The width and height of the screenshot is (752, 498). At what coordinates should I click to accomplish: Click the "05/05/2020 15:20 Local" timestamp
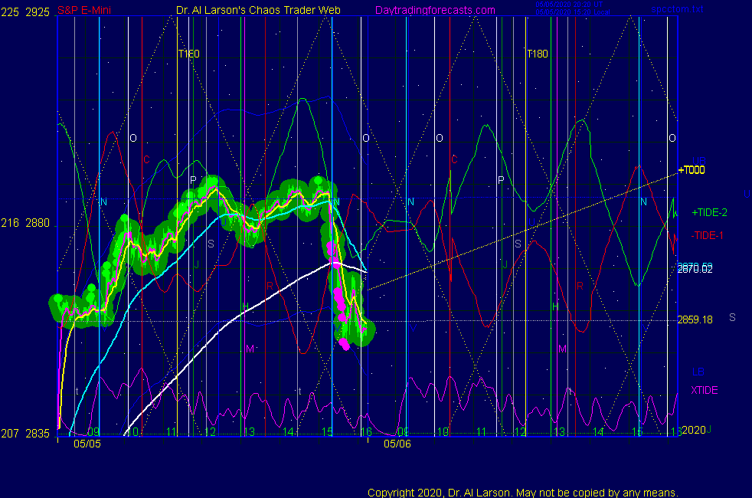click(573, 12)
